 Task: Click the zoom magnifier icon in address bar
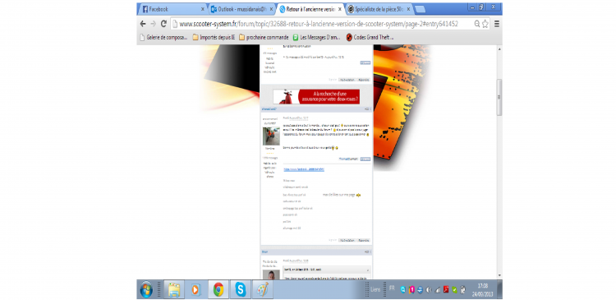(x=477, y=24)
